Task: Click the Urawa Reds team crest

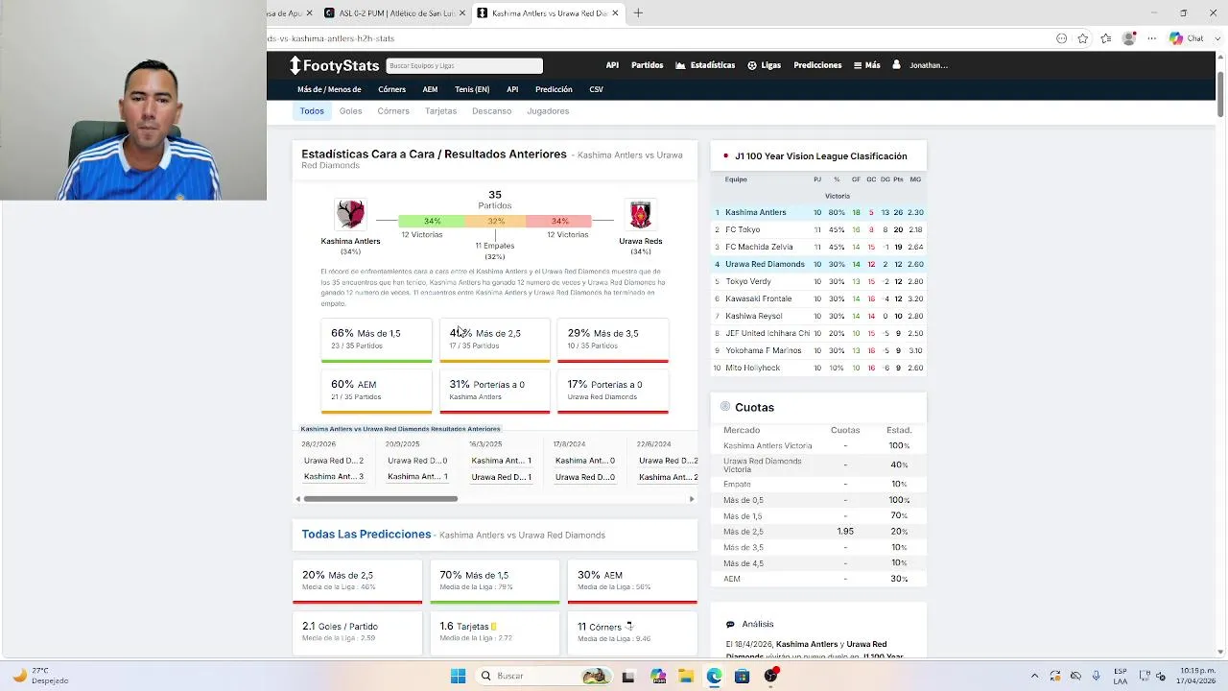Action: [640, 214]
